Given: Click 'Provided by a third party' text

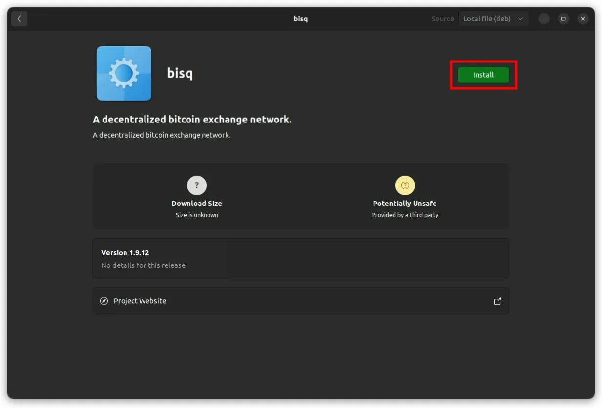Looking at the screenshot, I should 405,215.
